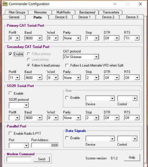Click the Help button
The width and height of the screenshot is (148, 167).
click(132, 157)
